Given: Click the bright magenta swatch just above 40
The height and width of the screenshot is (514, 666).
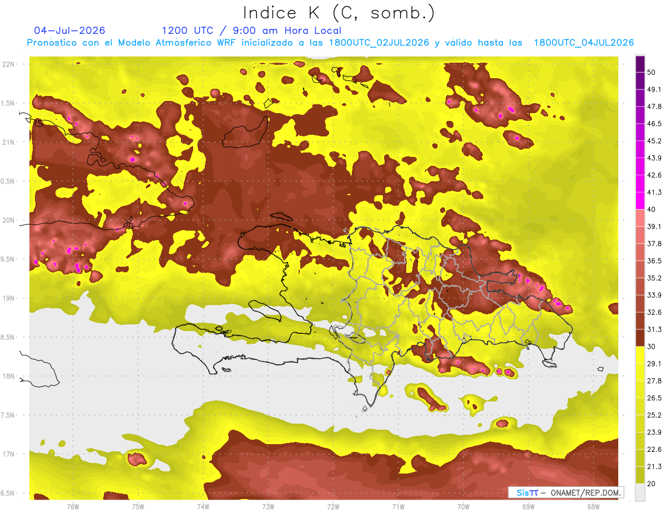Looking at the screenshot, I should pyautogui.click(x=640, y=201).
